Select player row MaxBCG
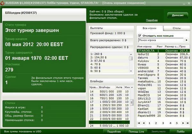Viewport: 192px width, 134px height. (x=163, y=95)
